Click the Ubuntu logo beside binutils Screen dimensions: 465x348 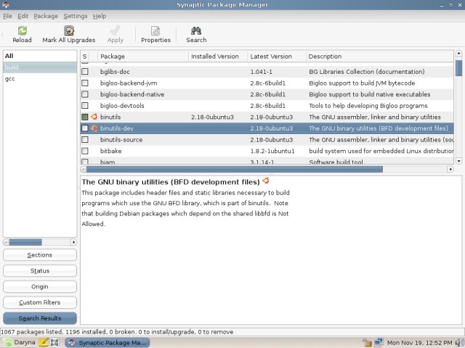pyautogui.click(x=94, y=117)
